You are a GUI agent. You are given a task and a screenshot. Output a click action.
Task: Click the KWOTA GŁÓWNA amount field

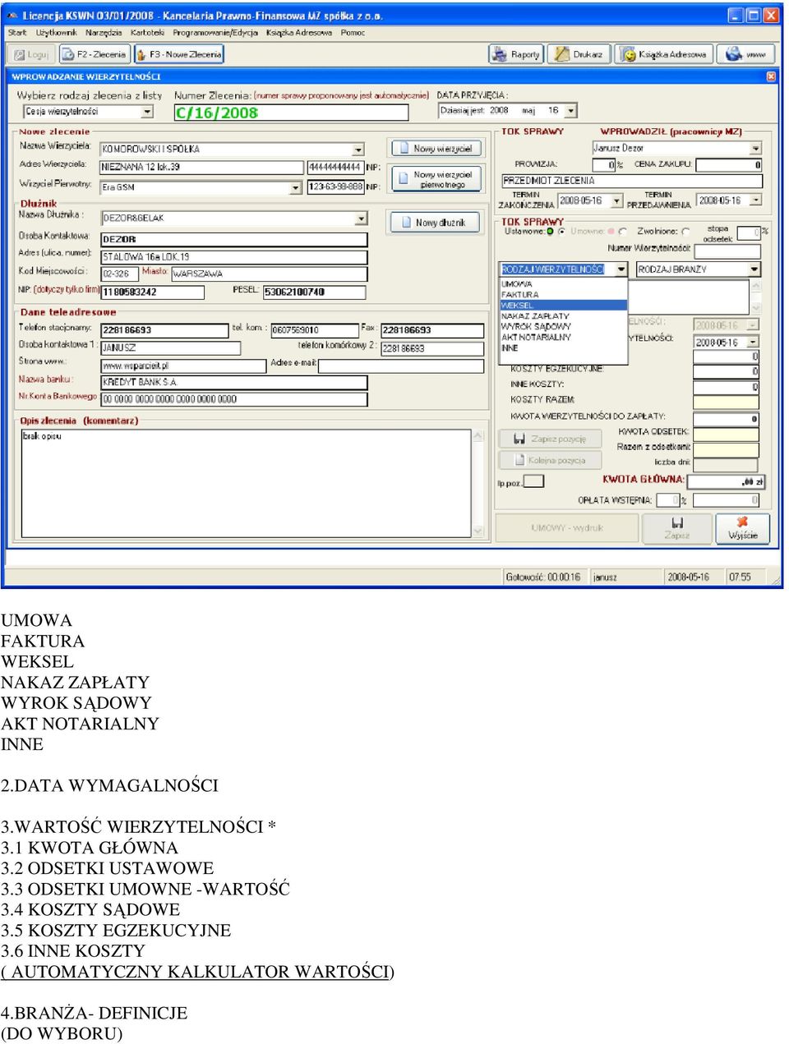coord(727,482)
